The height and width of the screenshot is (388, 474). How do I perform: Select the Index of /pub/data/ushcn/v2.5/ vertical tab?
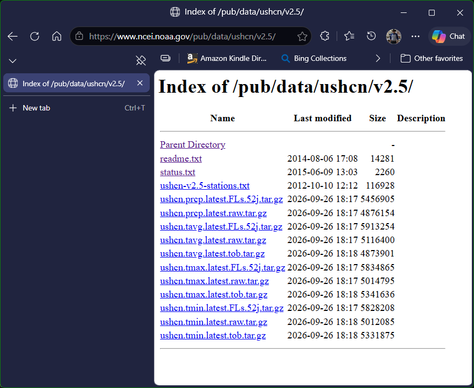tap(76, 83)
